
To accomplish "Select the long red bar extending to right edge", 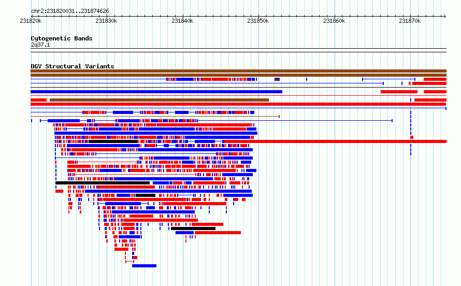I will click(x=336, y=141).
